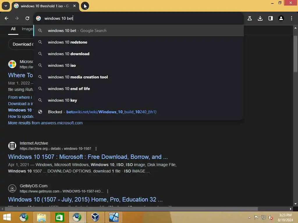Open the profile avatar icon

point(281,18)
